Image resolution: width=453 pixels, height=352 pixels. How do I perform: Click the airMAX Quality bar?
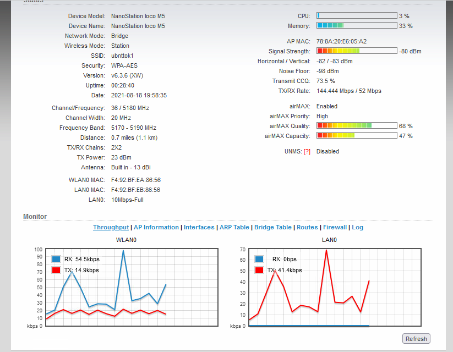[x=357, y=126]
